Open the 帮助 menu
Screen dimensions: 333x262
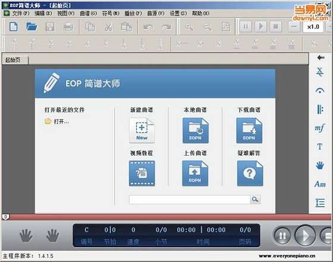pos(201,13)
